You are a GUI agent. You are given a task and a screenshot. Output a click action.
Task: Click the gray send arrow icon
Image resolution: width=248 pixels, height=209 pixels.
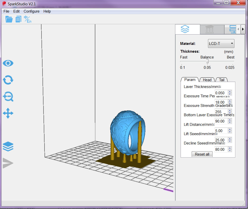tap(8, 163)
